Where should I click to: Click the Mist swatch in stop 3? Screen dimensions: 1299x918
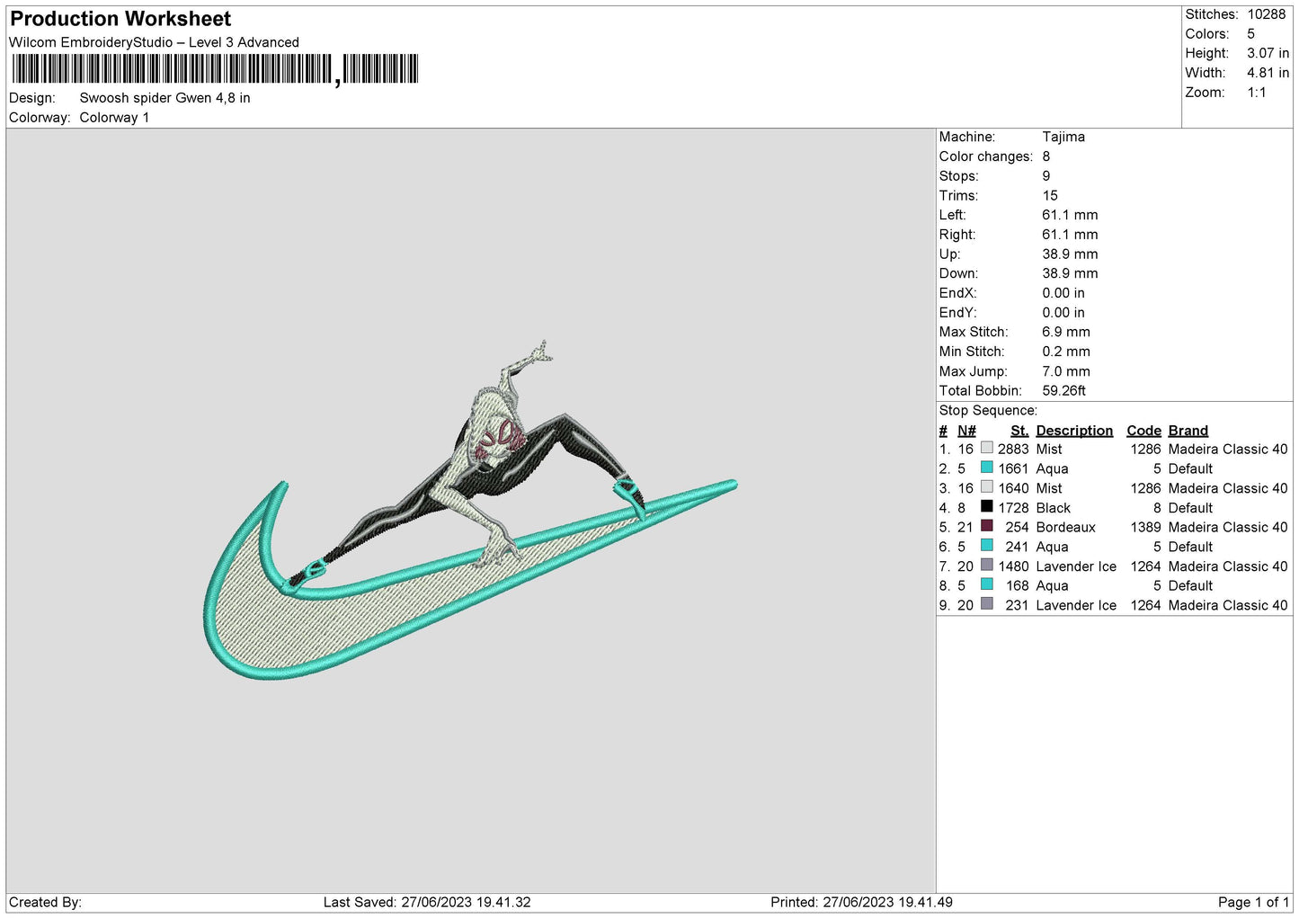click(986, 488)
